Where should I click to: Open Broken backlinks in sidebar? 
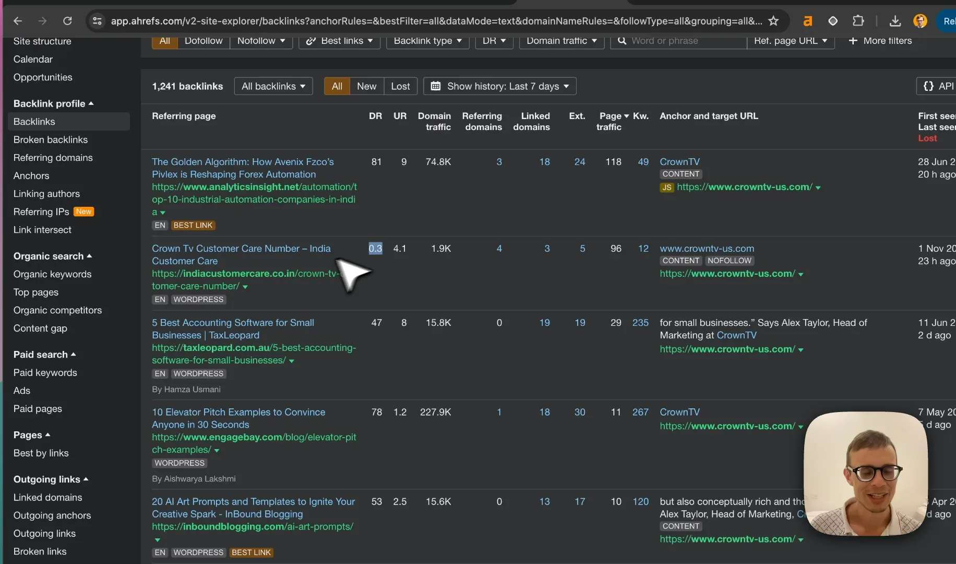pos(51,139)
